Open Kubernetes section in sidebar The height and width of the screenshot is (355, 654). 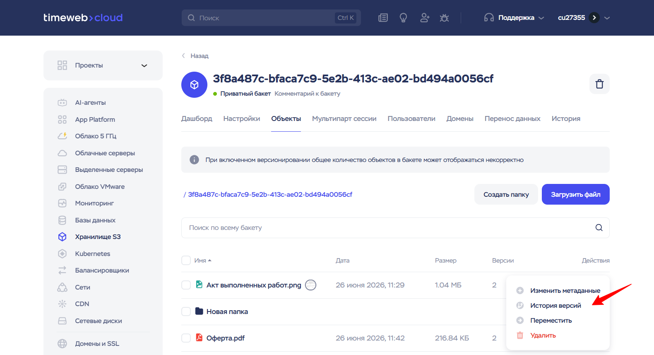tap(92, 254)
